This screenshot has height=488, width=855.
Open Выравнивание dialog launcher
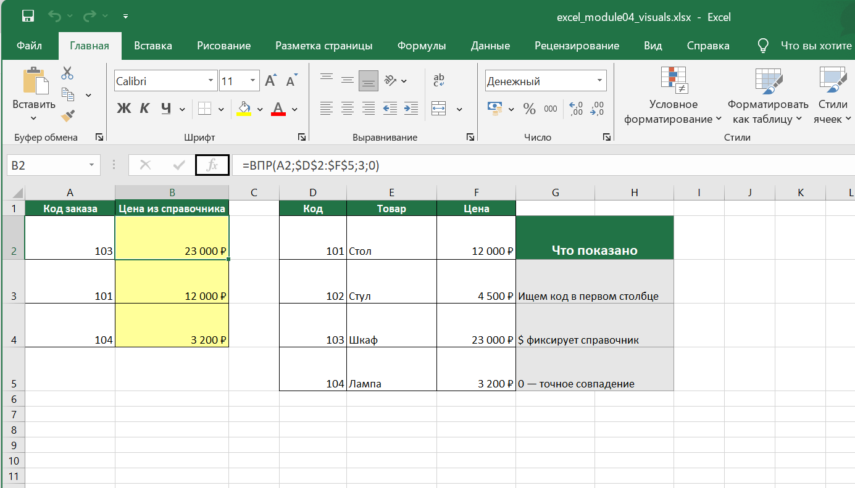coord(470,137)
